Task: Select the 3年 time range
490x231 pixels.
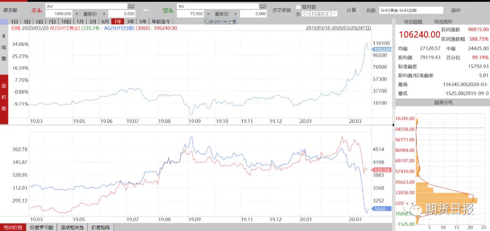Action: point(131,21)
